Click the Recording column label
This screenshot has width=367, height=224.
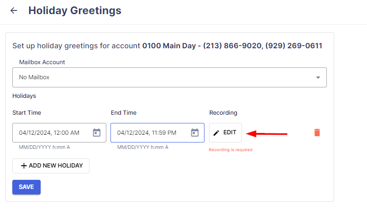pyautogui.click(x=223, y=113)
